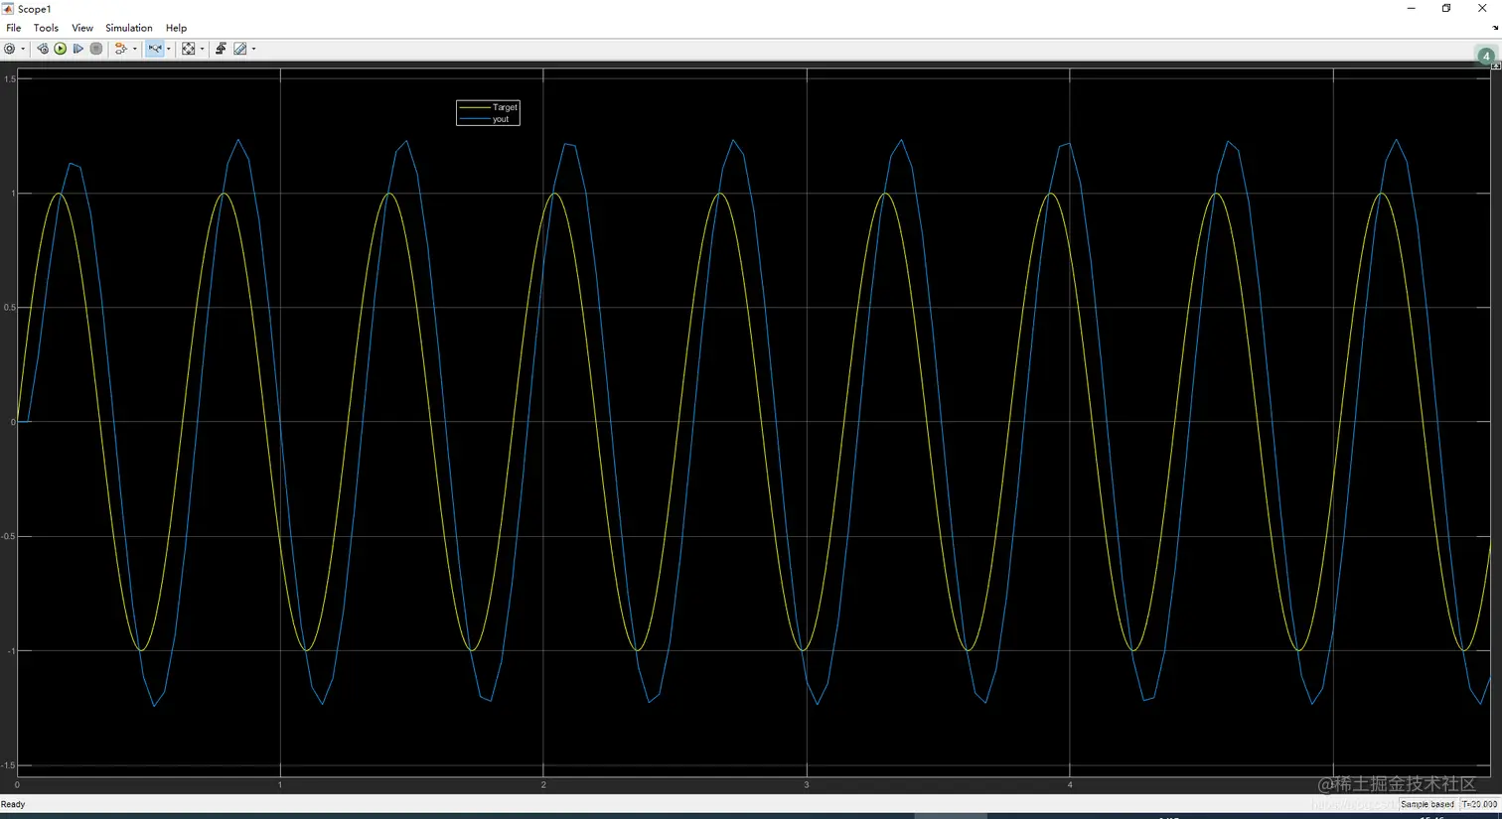Click the MATLAB icon in the Scope1 title bar

tap(8, 8)
